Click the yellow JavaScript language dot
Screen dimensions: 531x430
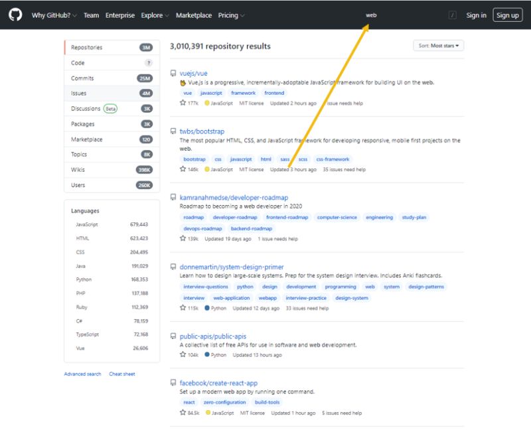click(208, 104)
